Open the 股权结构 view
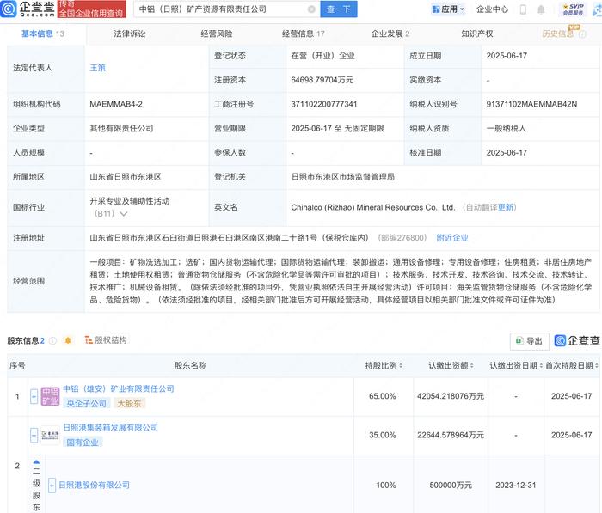 tap(106, 340)
